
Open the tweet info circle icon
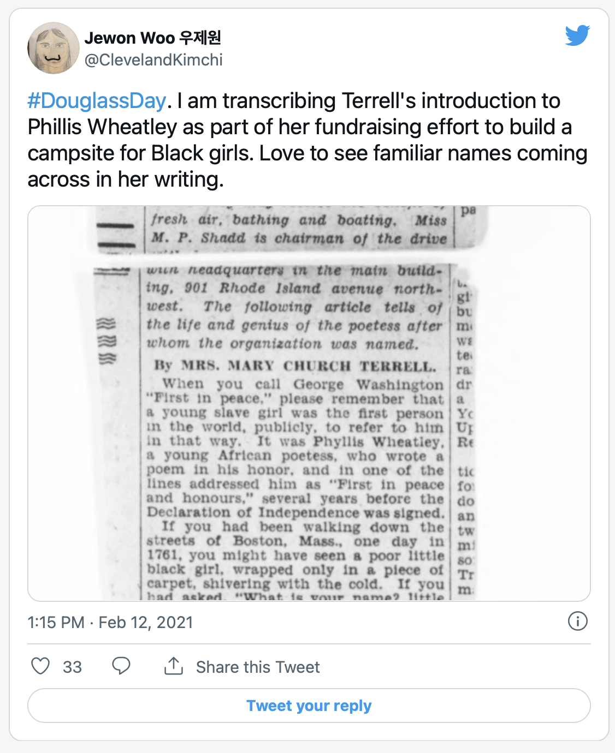577,621
